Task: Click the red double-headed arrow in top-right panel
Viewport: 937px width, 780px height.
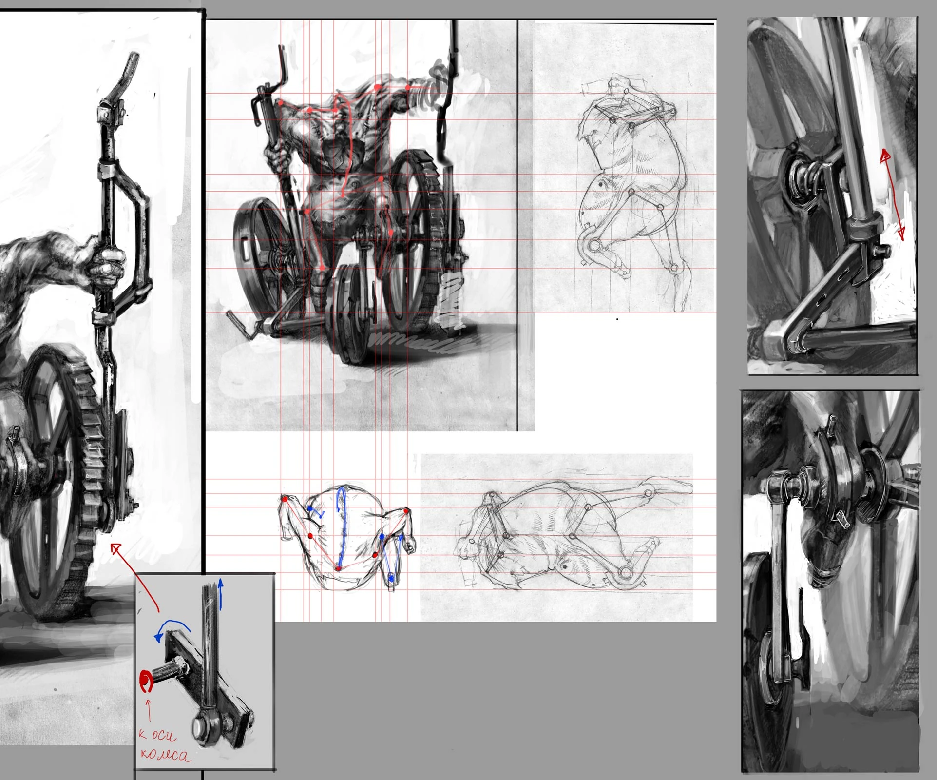Action: [893, 195]
